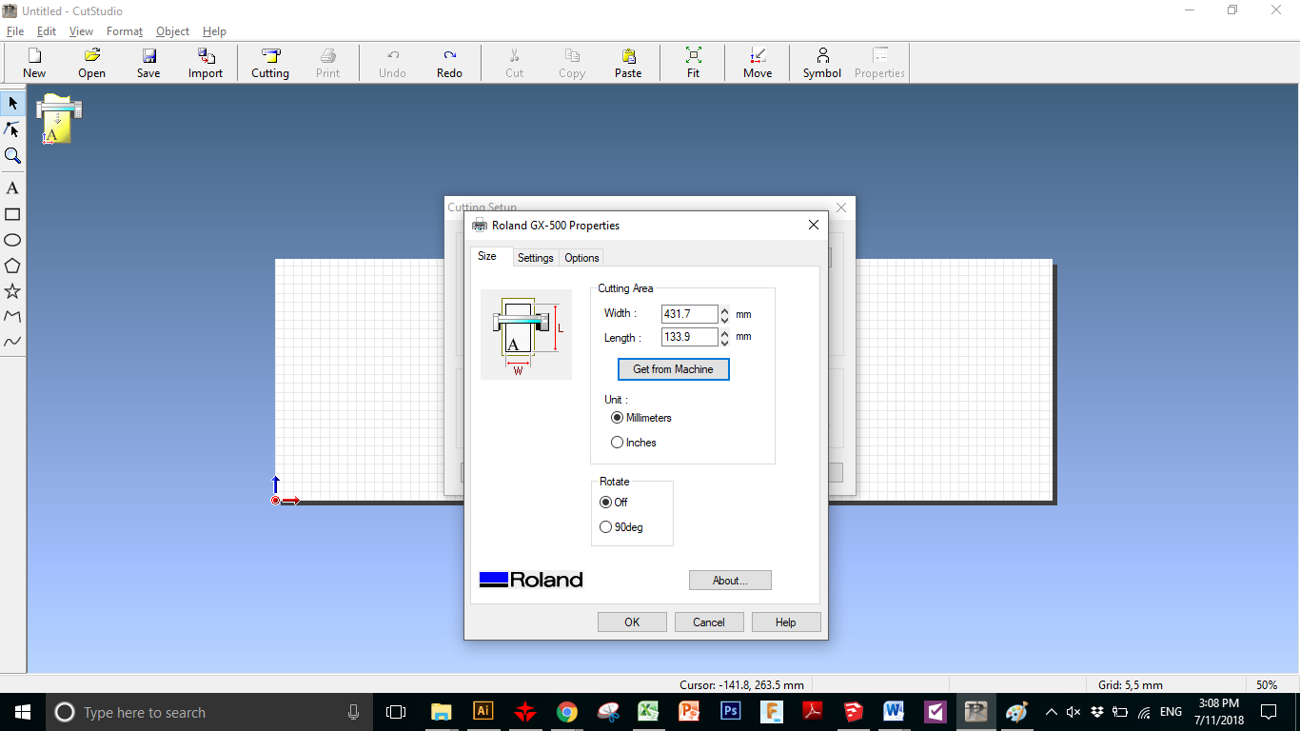Select the magnifier zoom tool
The height and width of the screenshot is (731, 1300).
click(x=12, y=156)
